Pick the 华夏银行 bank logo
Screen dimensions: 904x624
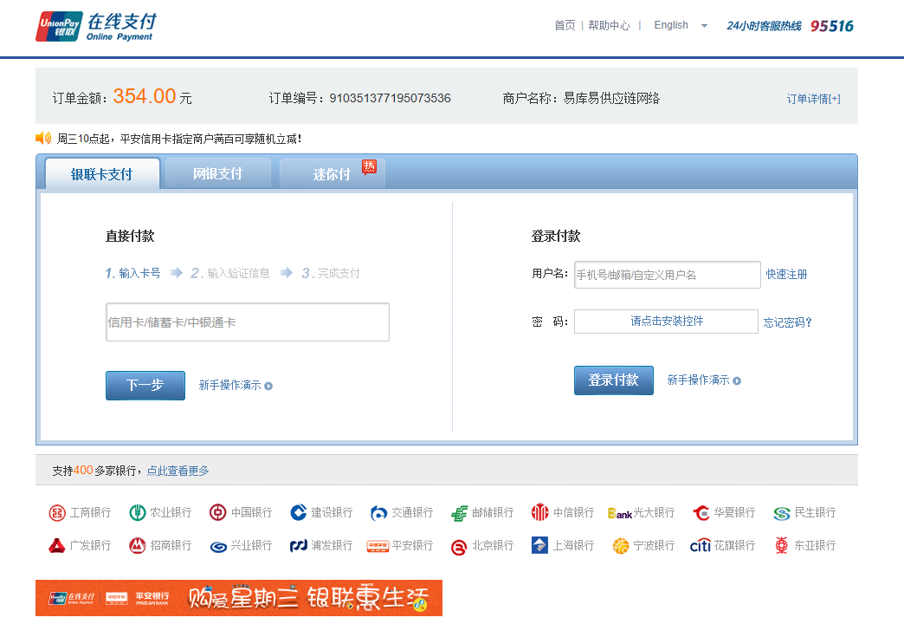tap(701, 512)
